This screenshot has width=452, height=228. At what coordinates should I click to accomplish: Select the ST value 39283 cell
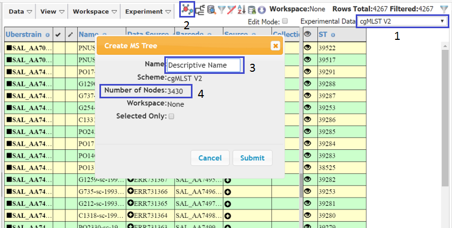point(342,156)
